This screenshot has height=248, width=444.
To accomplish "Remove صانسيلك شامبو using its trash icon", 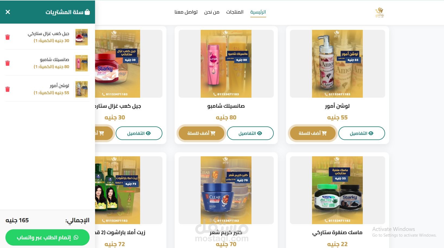I will 8,63.
